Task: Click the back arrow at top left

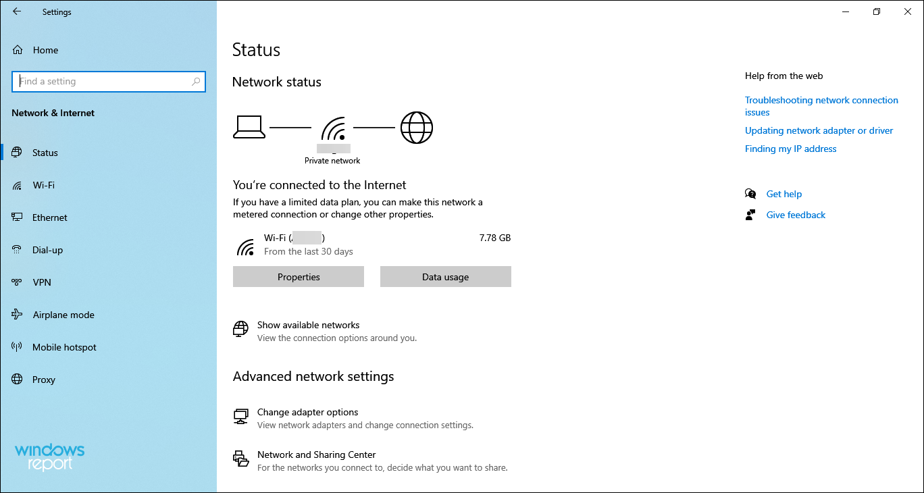Action: (16, 11)
